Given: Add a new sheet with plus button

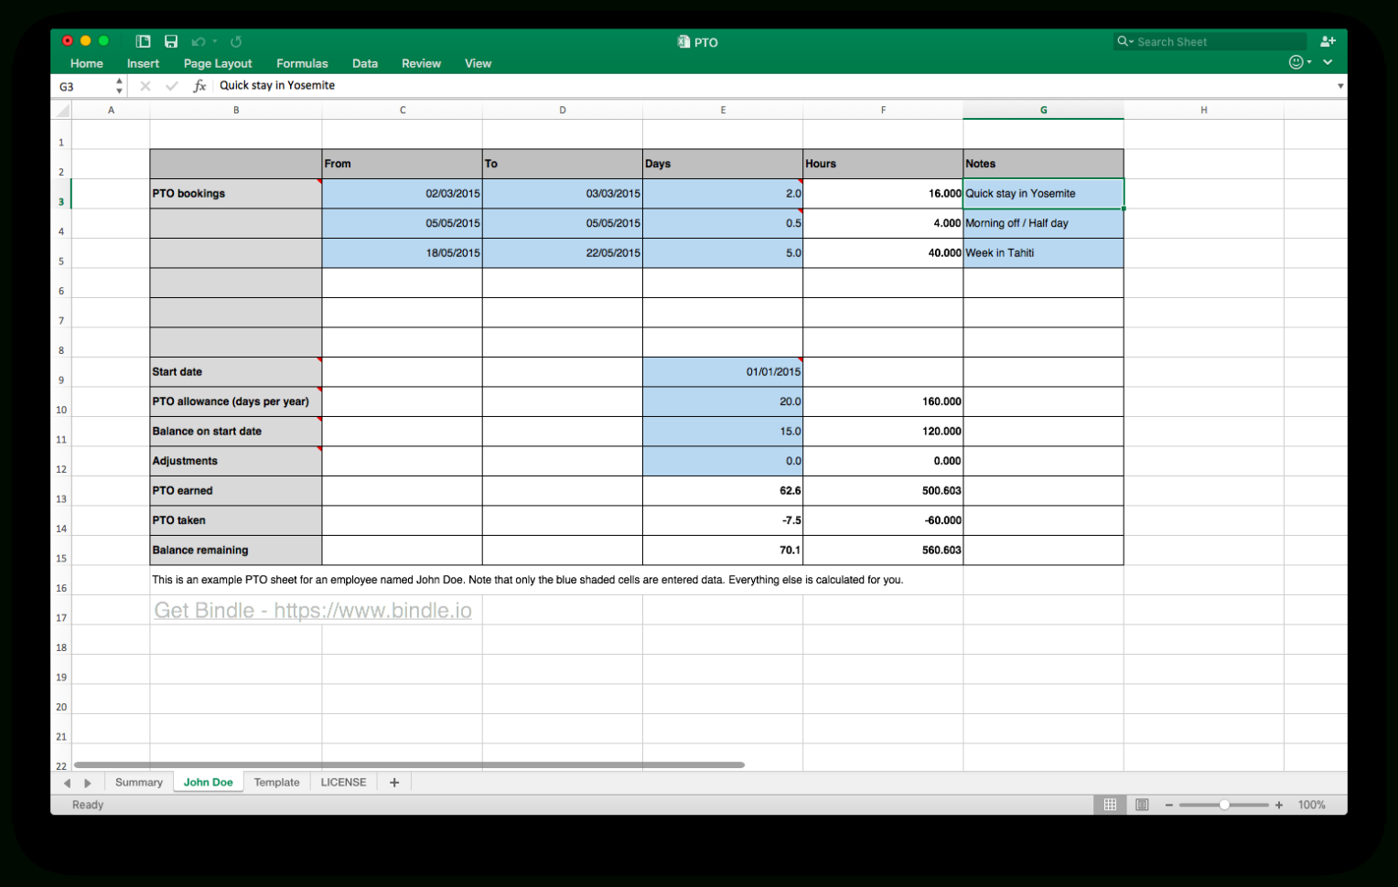Looking at the screenshot, I should coord(393,782).
